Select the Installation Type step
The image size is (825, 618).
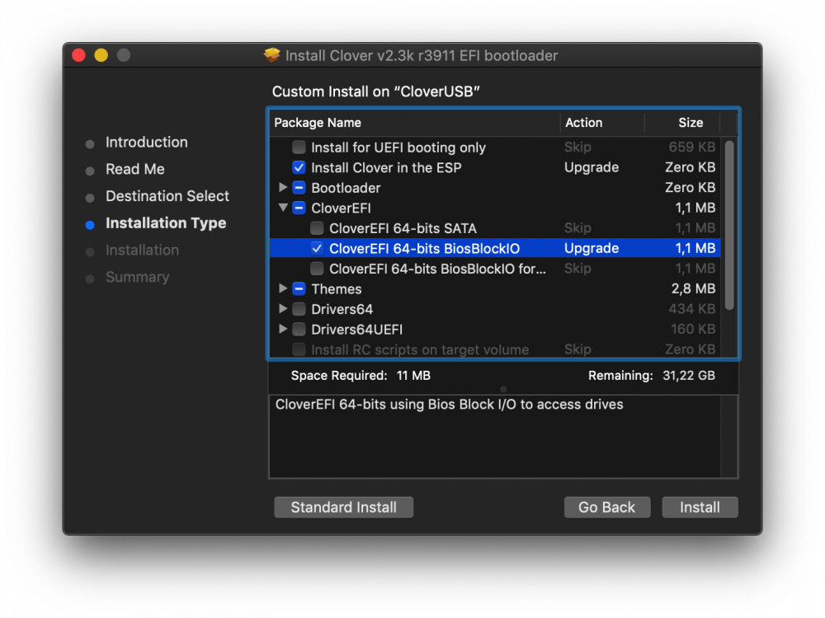[x=166, y=223]
